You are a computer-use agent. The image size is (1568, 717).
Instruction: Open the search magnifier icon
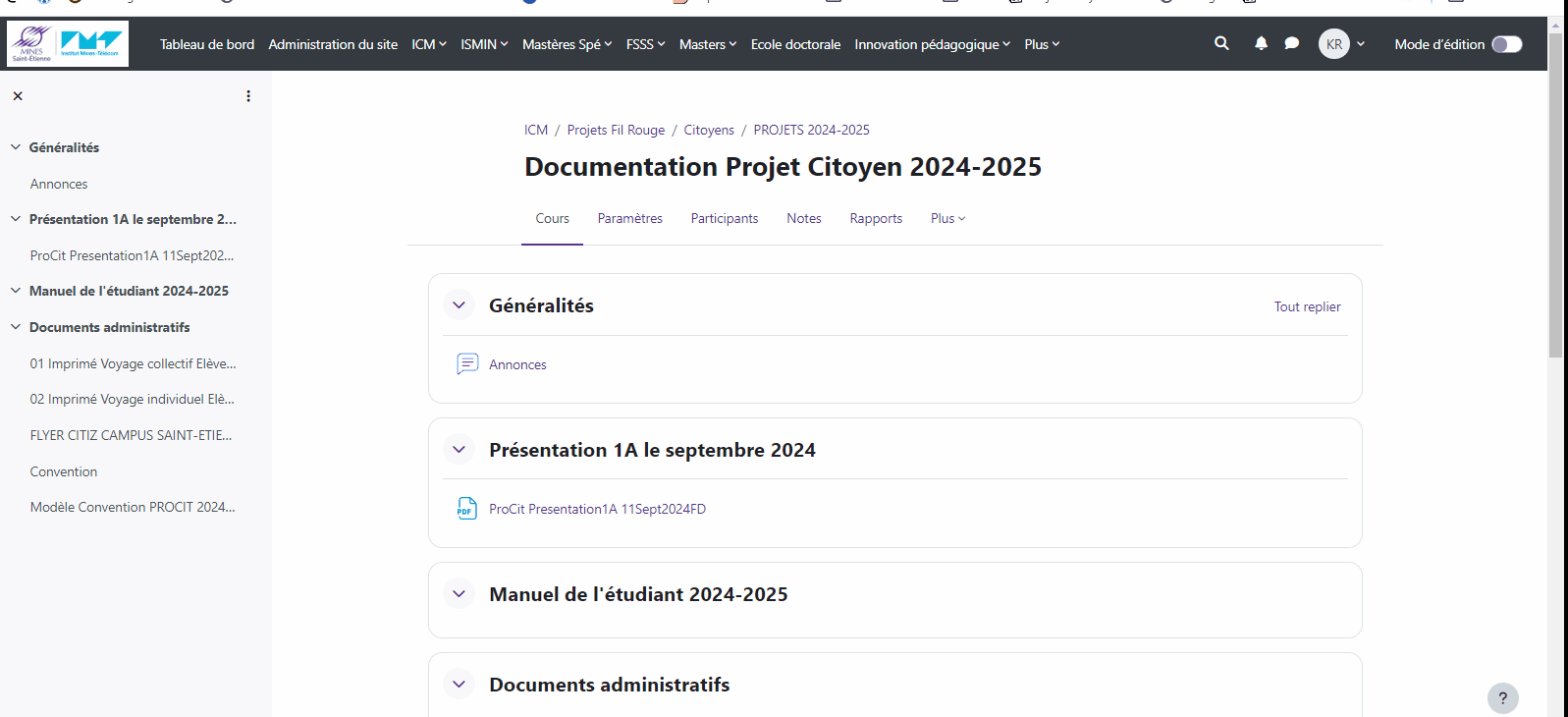pos(1221,43)
